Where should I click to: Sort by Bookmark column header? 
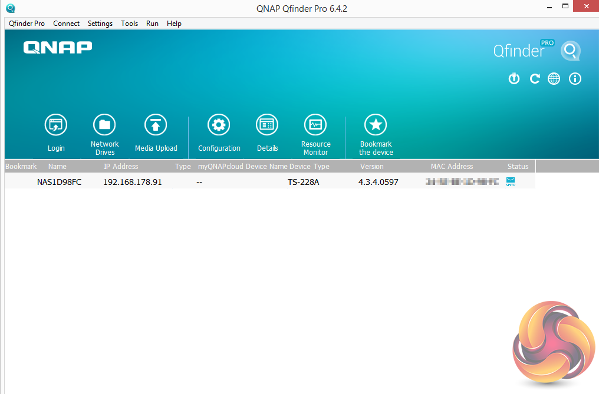click(21, 167)
